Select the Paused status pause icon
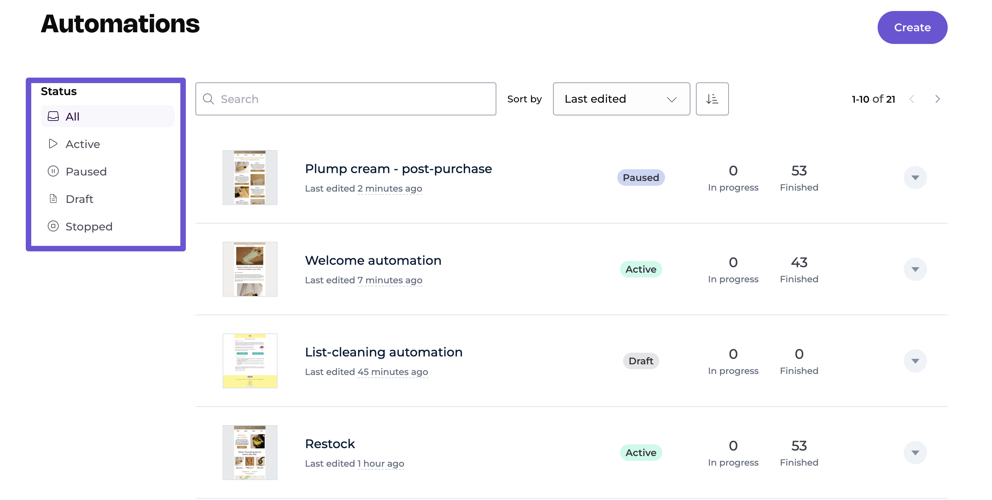Screen dimensions: 992x500 [x=53, y=171]
